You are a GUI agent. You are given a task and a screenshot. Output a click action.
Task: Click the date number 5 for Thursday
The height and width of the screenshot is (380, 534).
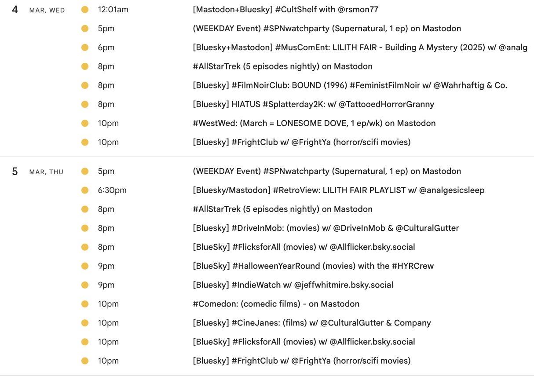[15, 172]
